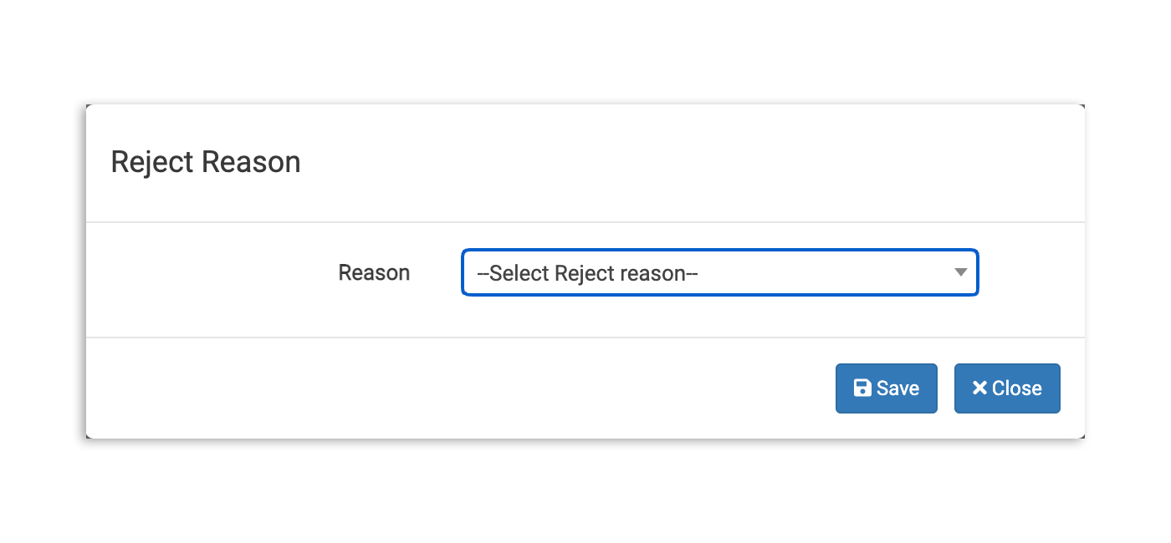
Task: Click the black backdrop outside the dialog
Action: tap(79, 276)
